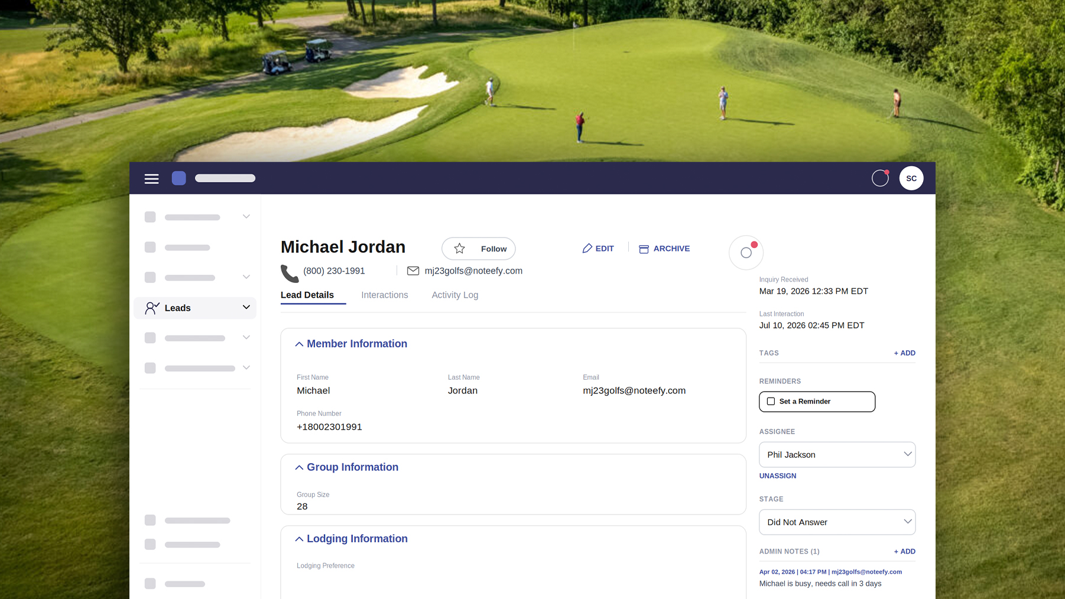Expand the Leads sidebar menu chevron
1065x599 pixels.
246,307
